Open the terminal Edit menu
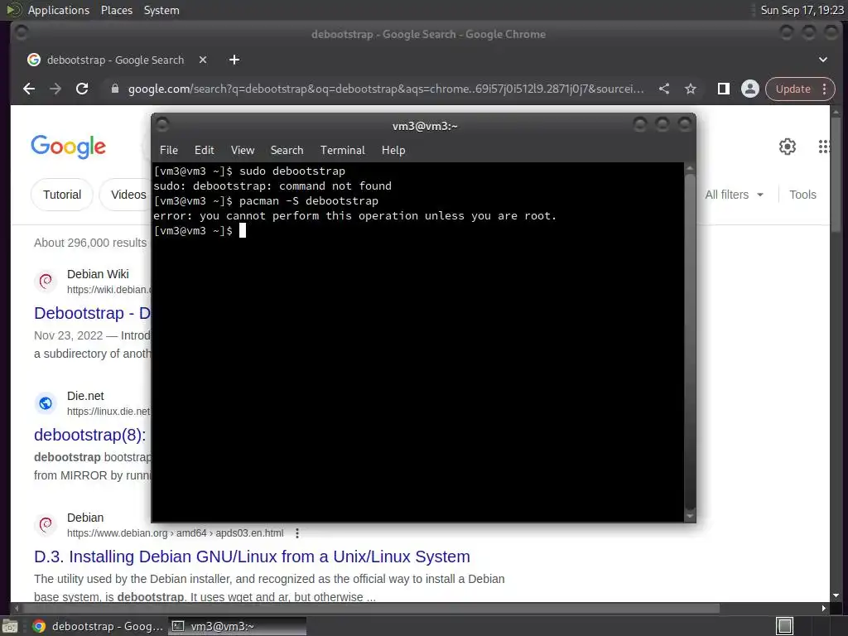Image resolution: width=848 pixels, height=636 pixels. [205, 151]
